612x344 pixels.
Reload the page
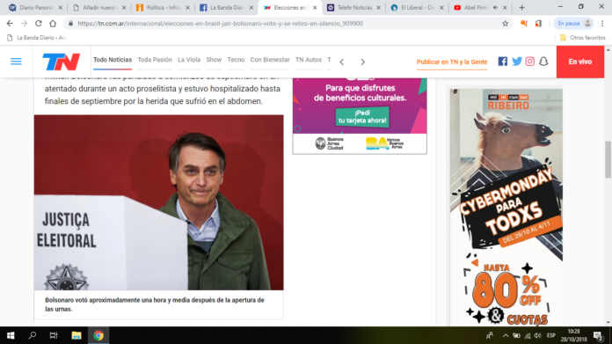[39, 24]
